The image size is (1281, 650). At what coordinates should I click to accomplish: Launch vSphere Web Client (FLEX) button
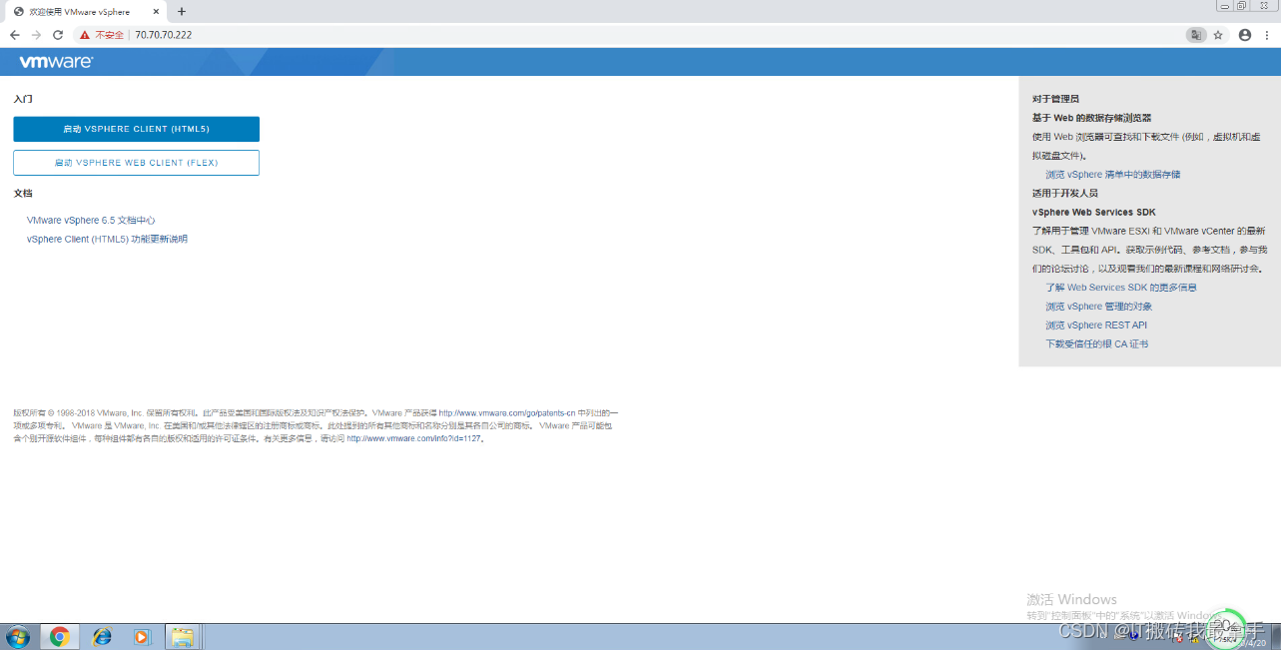pyautogui.click(x=136, y=163)
